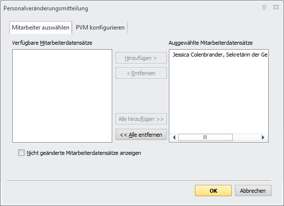Click the Hinzufügen > button
Image resolution: width=284 pixels, height=206 pixels.
tap(141, 58)
